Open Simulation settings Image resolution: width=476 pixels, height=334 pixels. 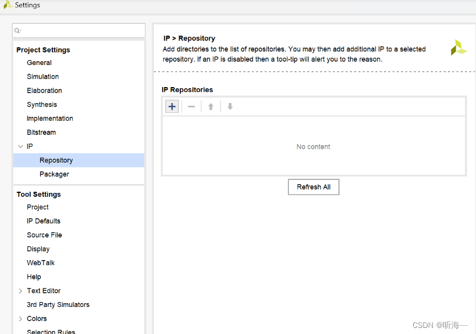click(x=43, y=77)
